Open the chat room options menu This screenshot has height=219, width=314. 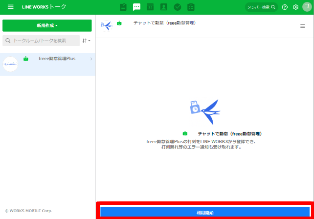302,26
